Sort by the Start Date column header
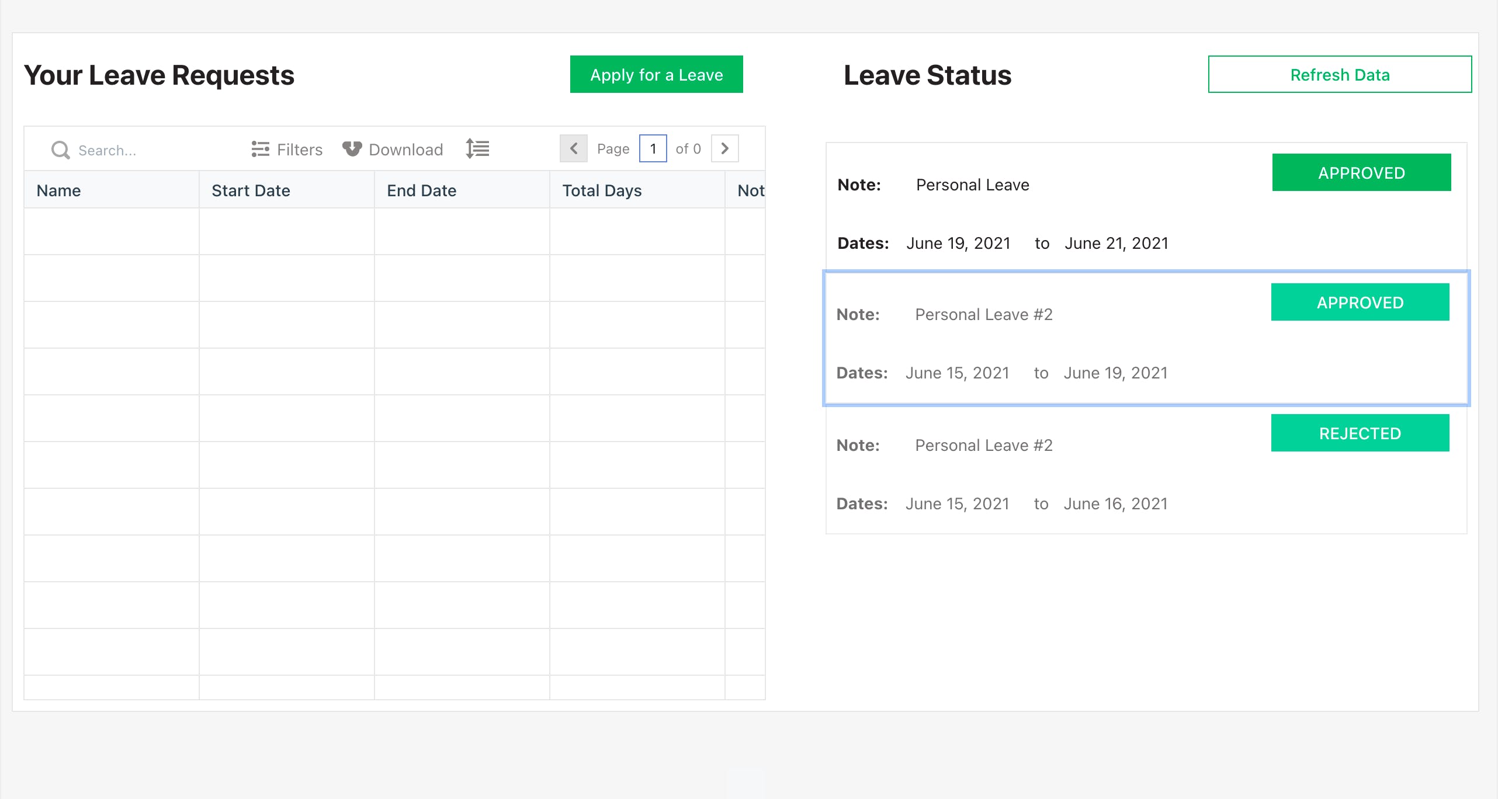The image size is (1498, 799). tap(251, 190)
